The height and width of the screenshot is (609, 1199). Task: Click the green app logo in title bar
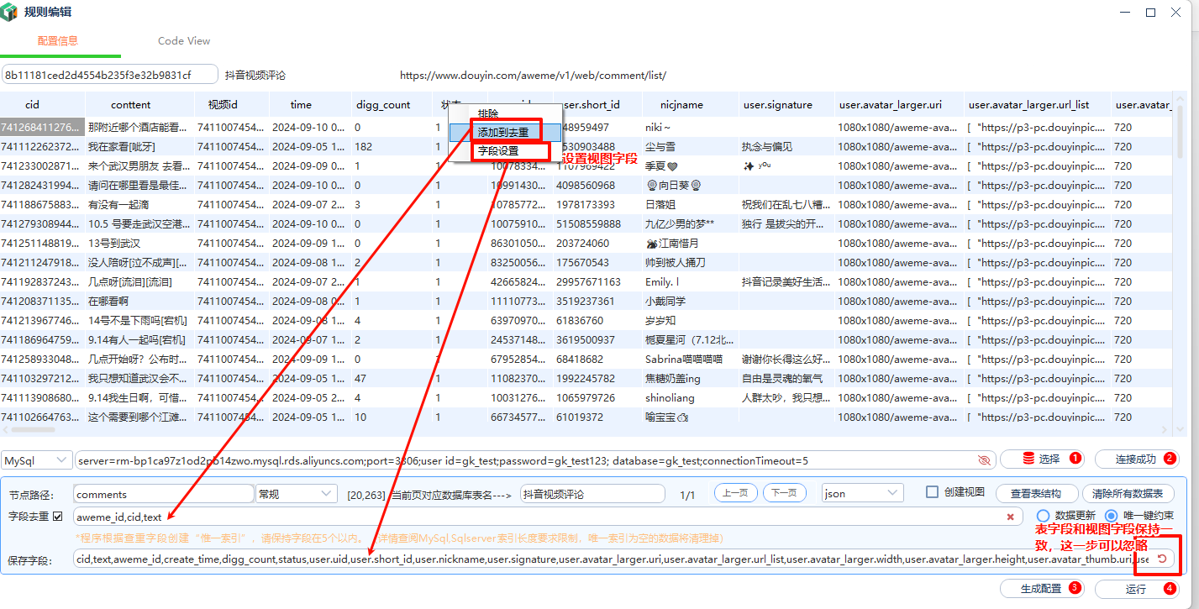11,12
